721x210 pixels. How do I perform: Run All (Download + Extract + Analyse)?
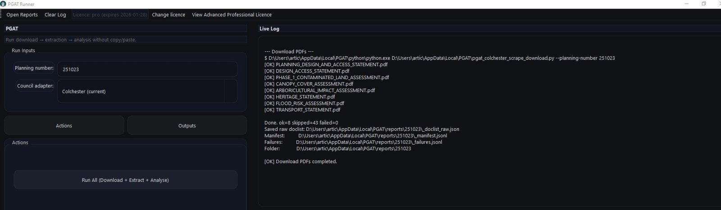click(x=125, y=180)
